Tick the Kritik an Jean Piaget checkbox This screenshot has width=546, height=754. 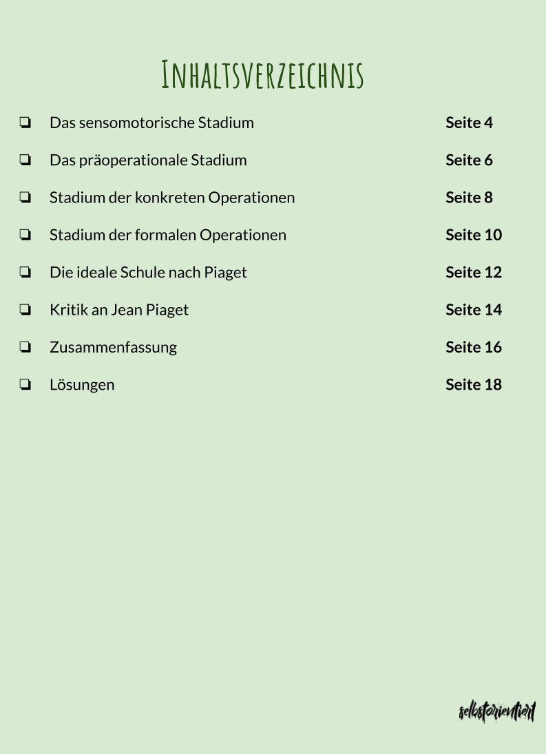tap(25, 310)
